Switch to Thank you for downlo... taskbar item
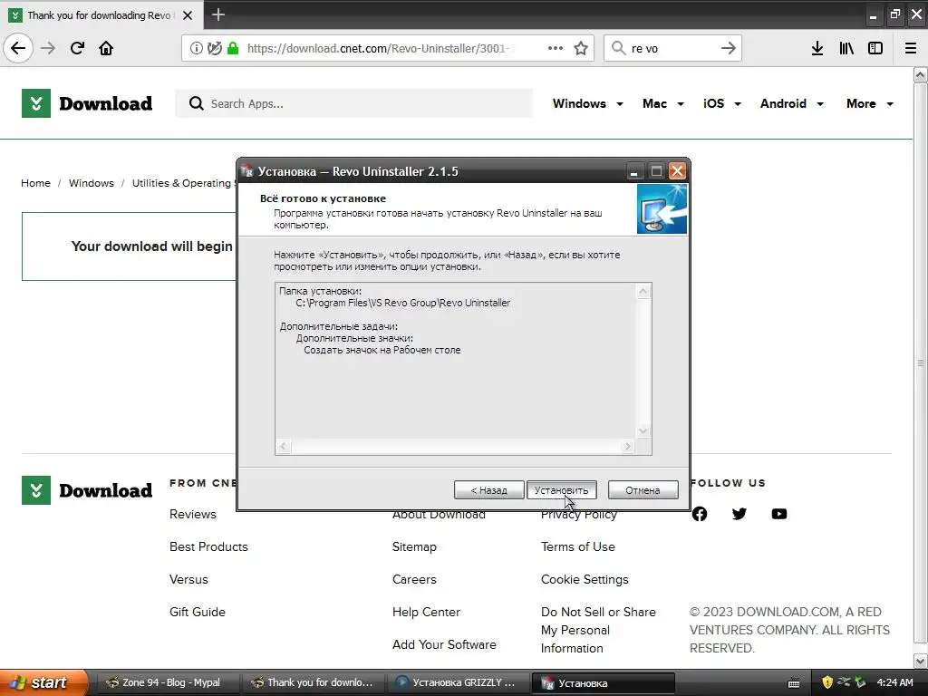Screen dimensions: 928x696 tap(313, 682)
